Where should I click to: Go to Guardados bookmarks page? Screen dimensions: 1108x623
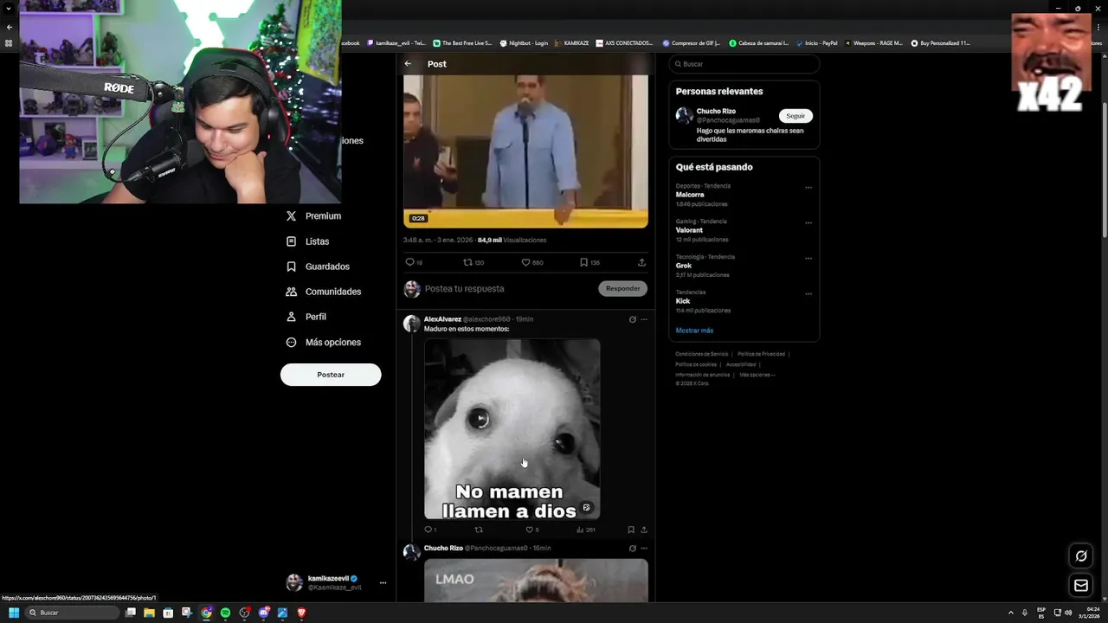click(x=318, y=267)
